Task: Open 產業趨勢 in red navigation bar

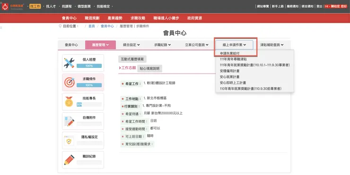Action: coord(115,18)
